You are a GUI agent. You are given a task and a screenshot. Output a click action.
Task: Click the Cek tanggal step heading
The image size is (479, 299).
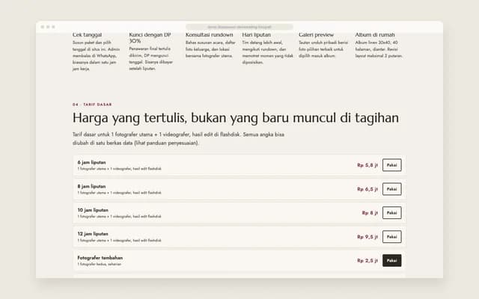[x=87, y=35]
